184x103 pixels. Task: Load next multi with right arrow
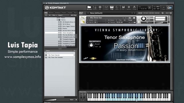pos(135,13)
